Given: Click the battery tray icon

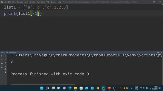Looking at the screenshot, I should point(147,88).
